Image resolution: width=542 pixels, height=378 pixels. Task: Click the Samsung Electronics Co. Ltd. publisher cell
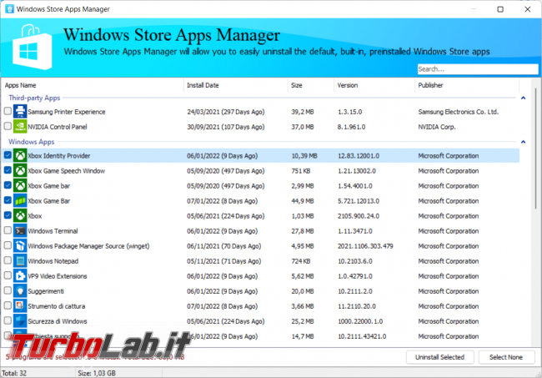click(x=458, y=112)
